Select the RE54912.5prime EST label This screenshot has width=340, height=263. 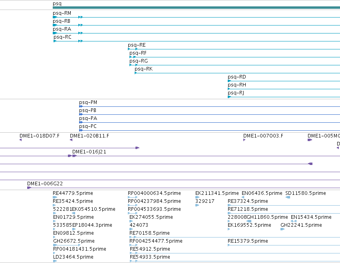point(150,249)
